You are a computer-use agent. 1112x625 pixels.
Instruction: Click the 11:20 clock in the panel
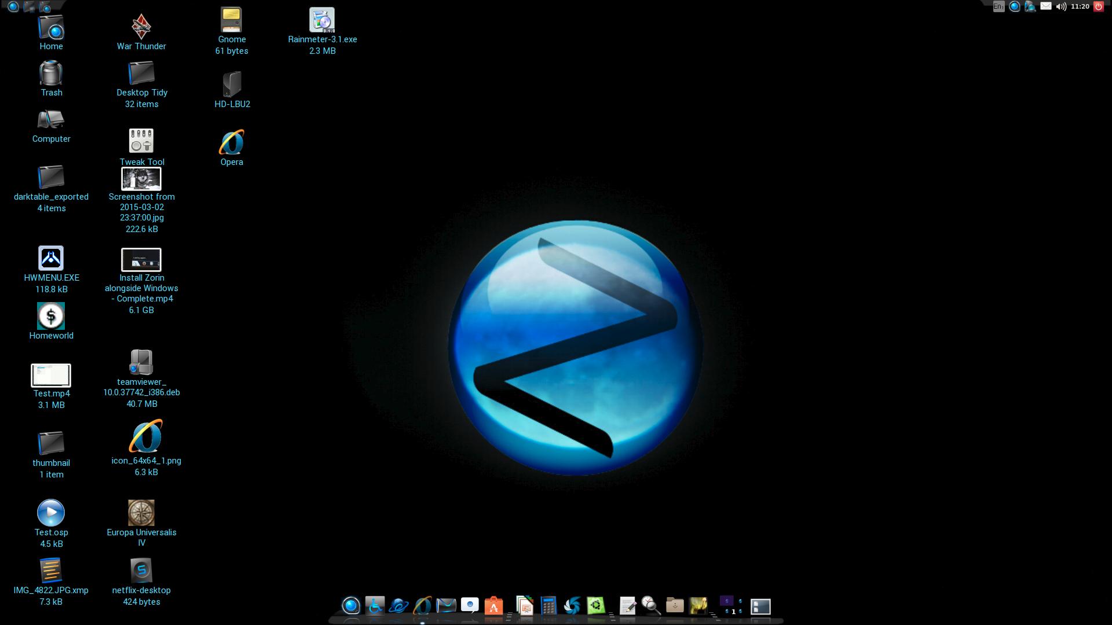(1080, 6)
